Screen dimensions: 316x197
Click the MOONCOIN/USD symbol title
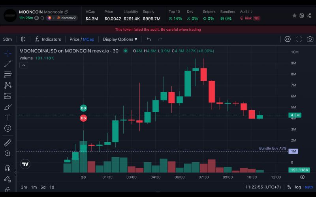point(69,51)
